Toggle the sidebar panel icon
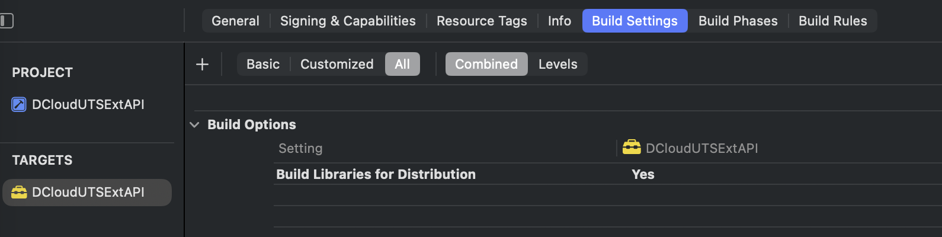 [7, 21]
